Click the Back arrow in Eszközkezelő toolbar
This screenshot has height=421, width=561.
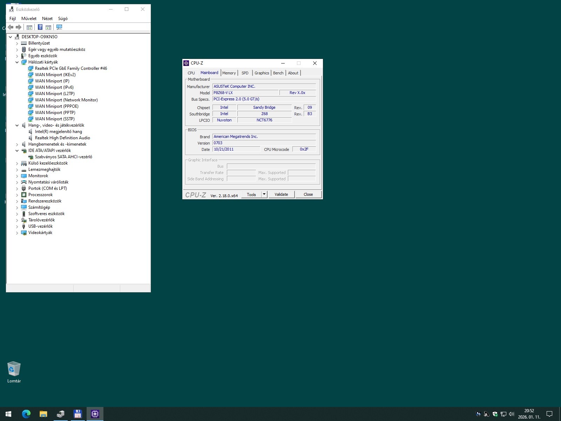(11, 27)
